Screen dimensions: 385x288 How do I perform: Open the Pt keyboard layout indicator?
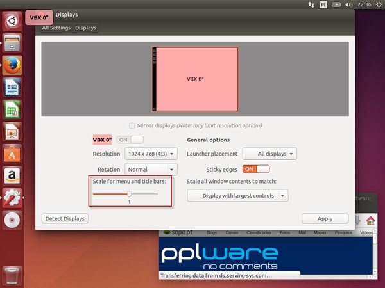coord(323,4)
